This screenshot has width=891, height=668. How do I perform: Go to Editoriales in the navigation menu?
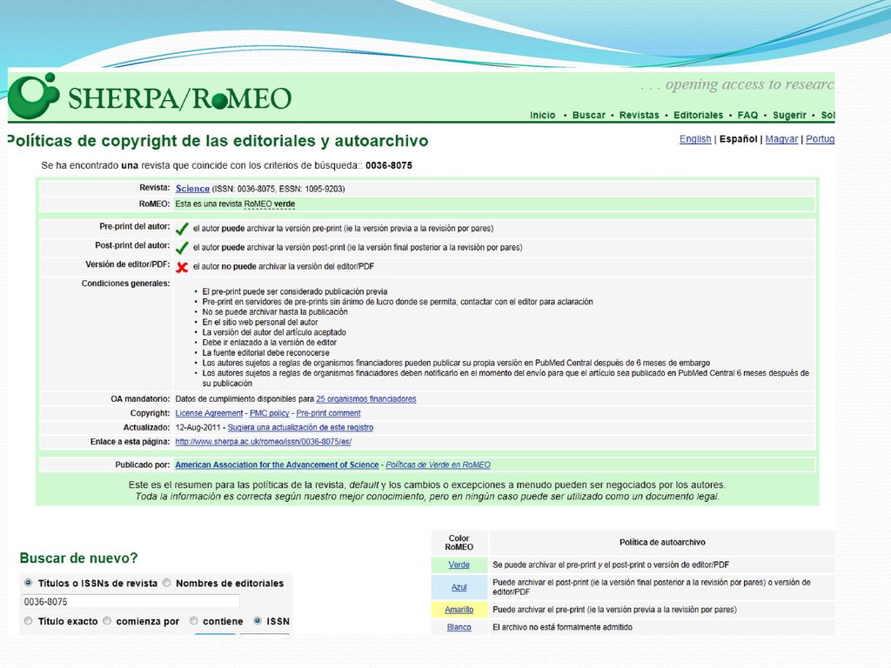pyautogui.click(x=699, y=116)
